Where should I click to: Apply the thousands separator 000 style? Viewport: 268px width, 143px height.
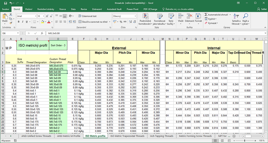pyautogui.click(x=125, y=22)
